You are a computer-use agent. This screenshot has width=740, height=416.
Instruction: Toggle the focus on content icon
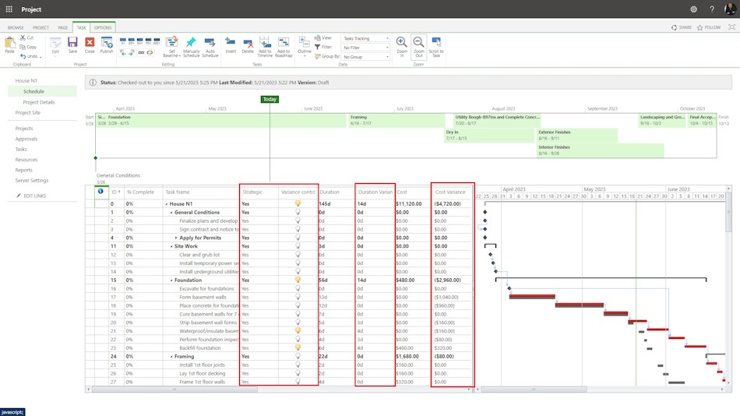(731, 27)
